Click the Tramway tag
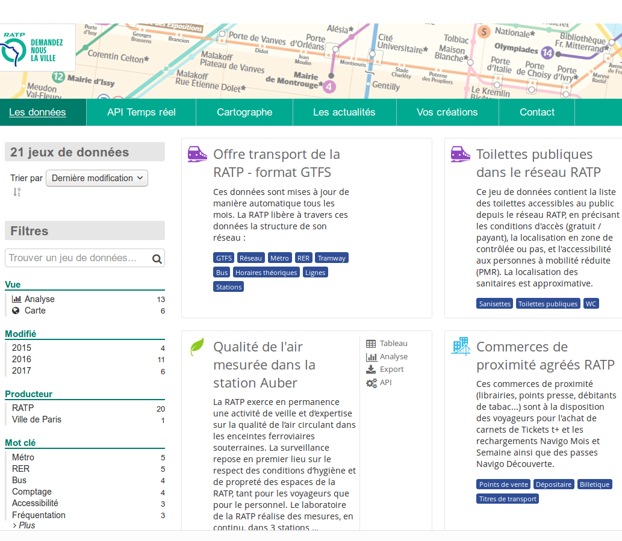622x541 pixels. coord(332,258)
